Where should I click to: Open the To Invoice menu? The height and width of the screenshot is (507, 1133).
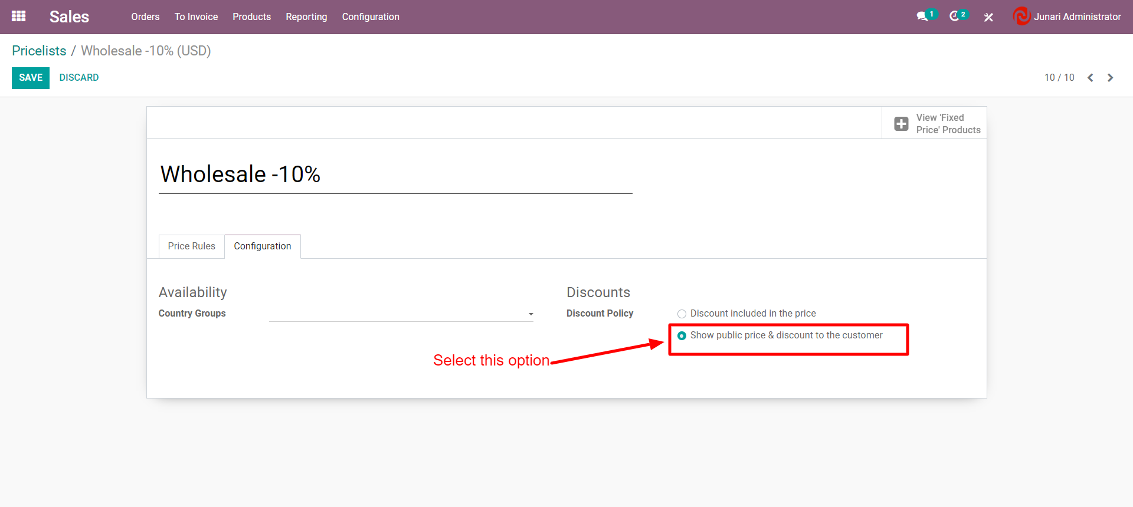(196, 17)
